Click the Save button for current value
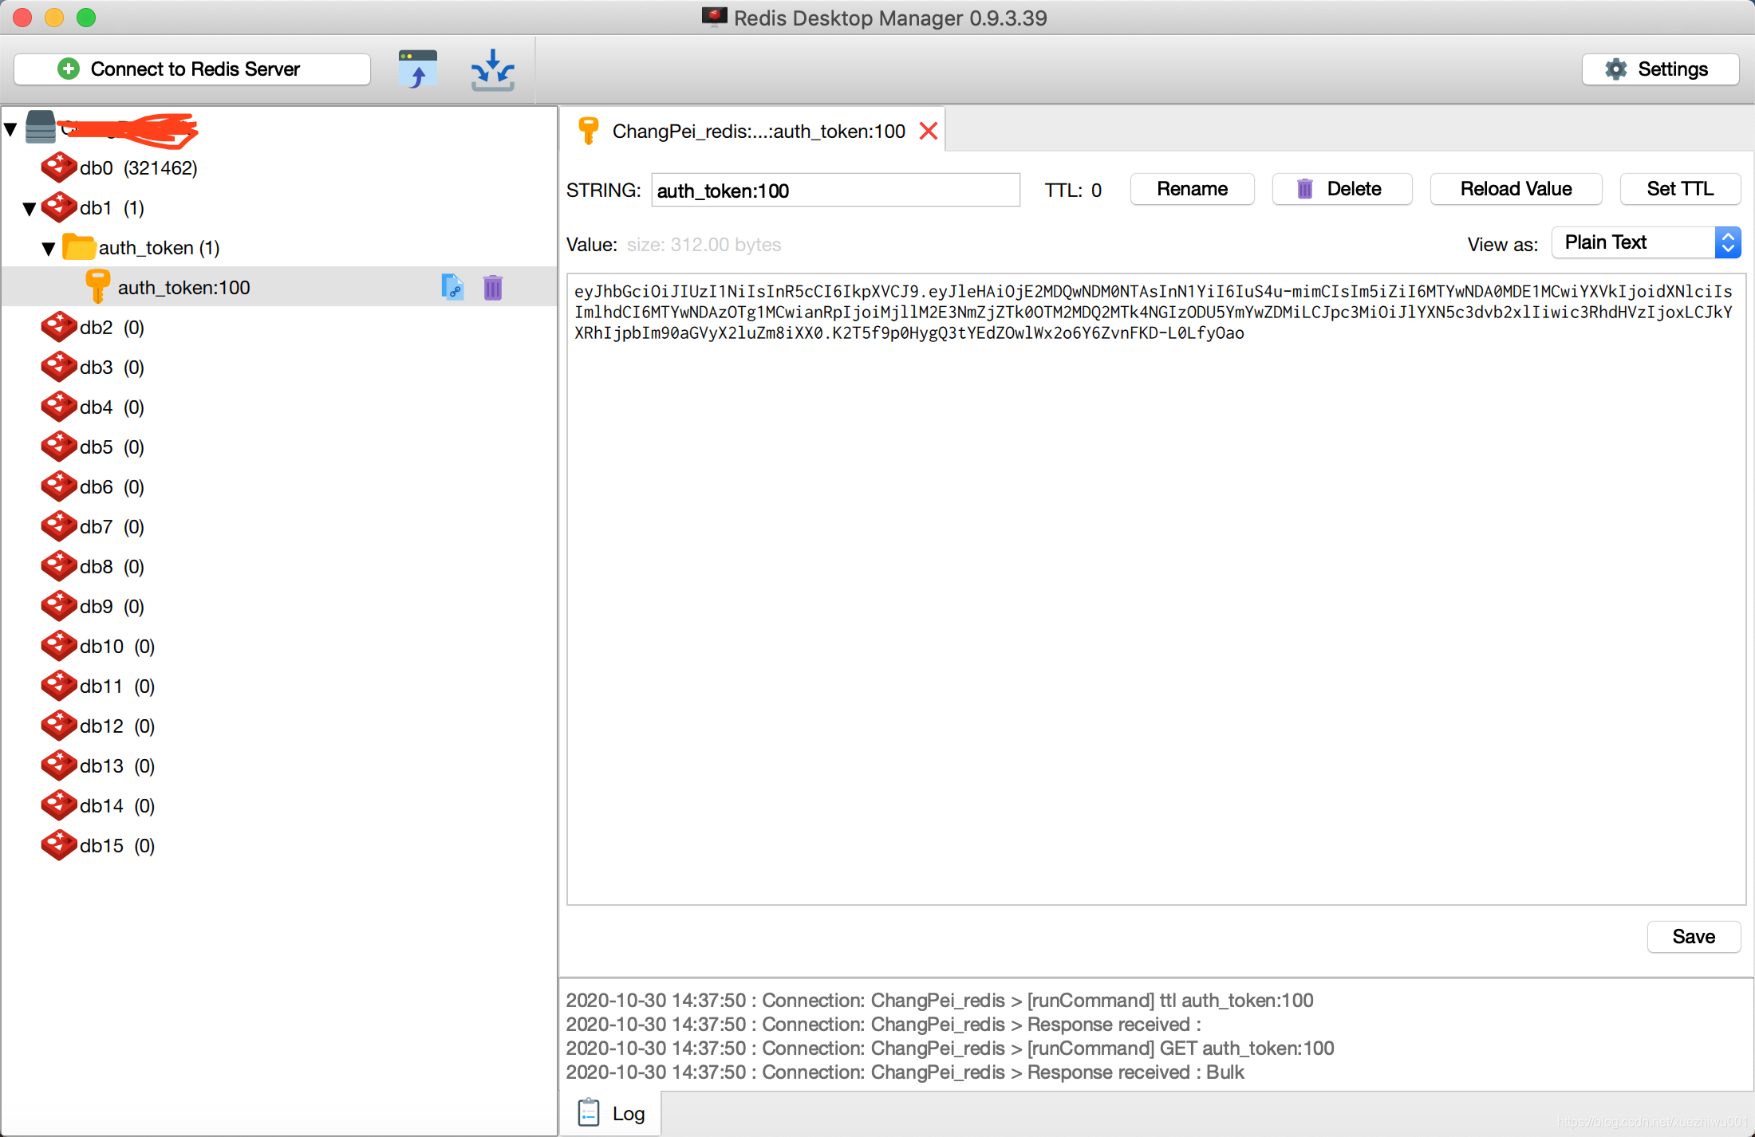This screenshot has width=1755, height=1137. click(1691, 935)
